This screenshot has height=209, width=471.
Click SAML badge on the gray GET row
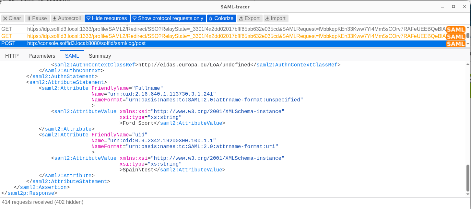pos(455,29)
